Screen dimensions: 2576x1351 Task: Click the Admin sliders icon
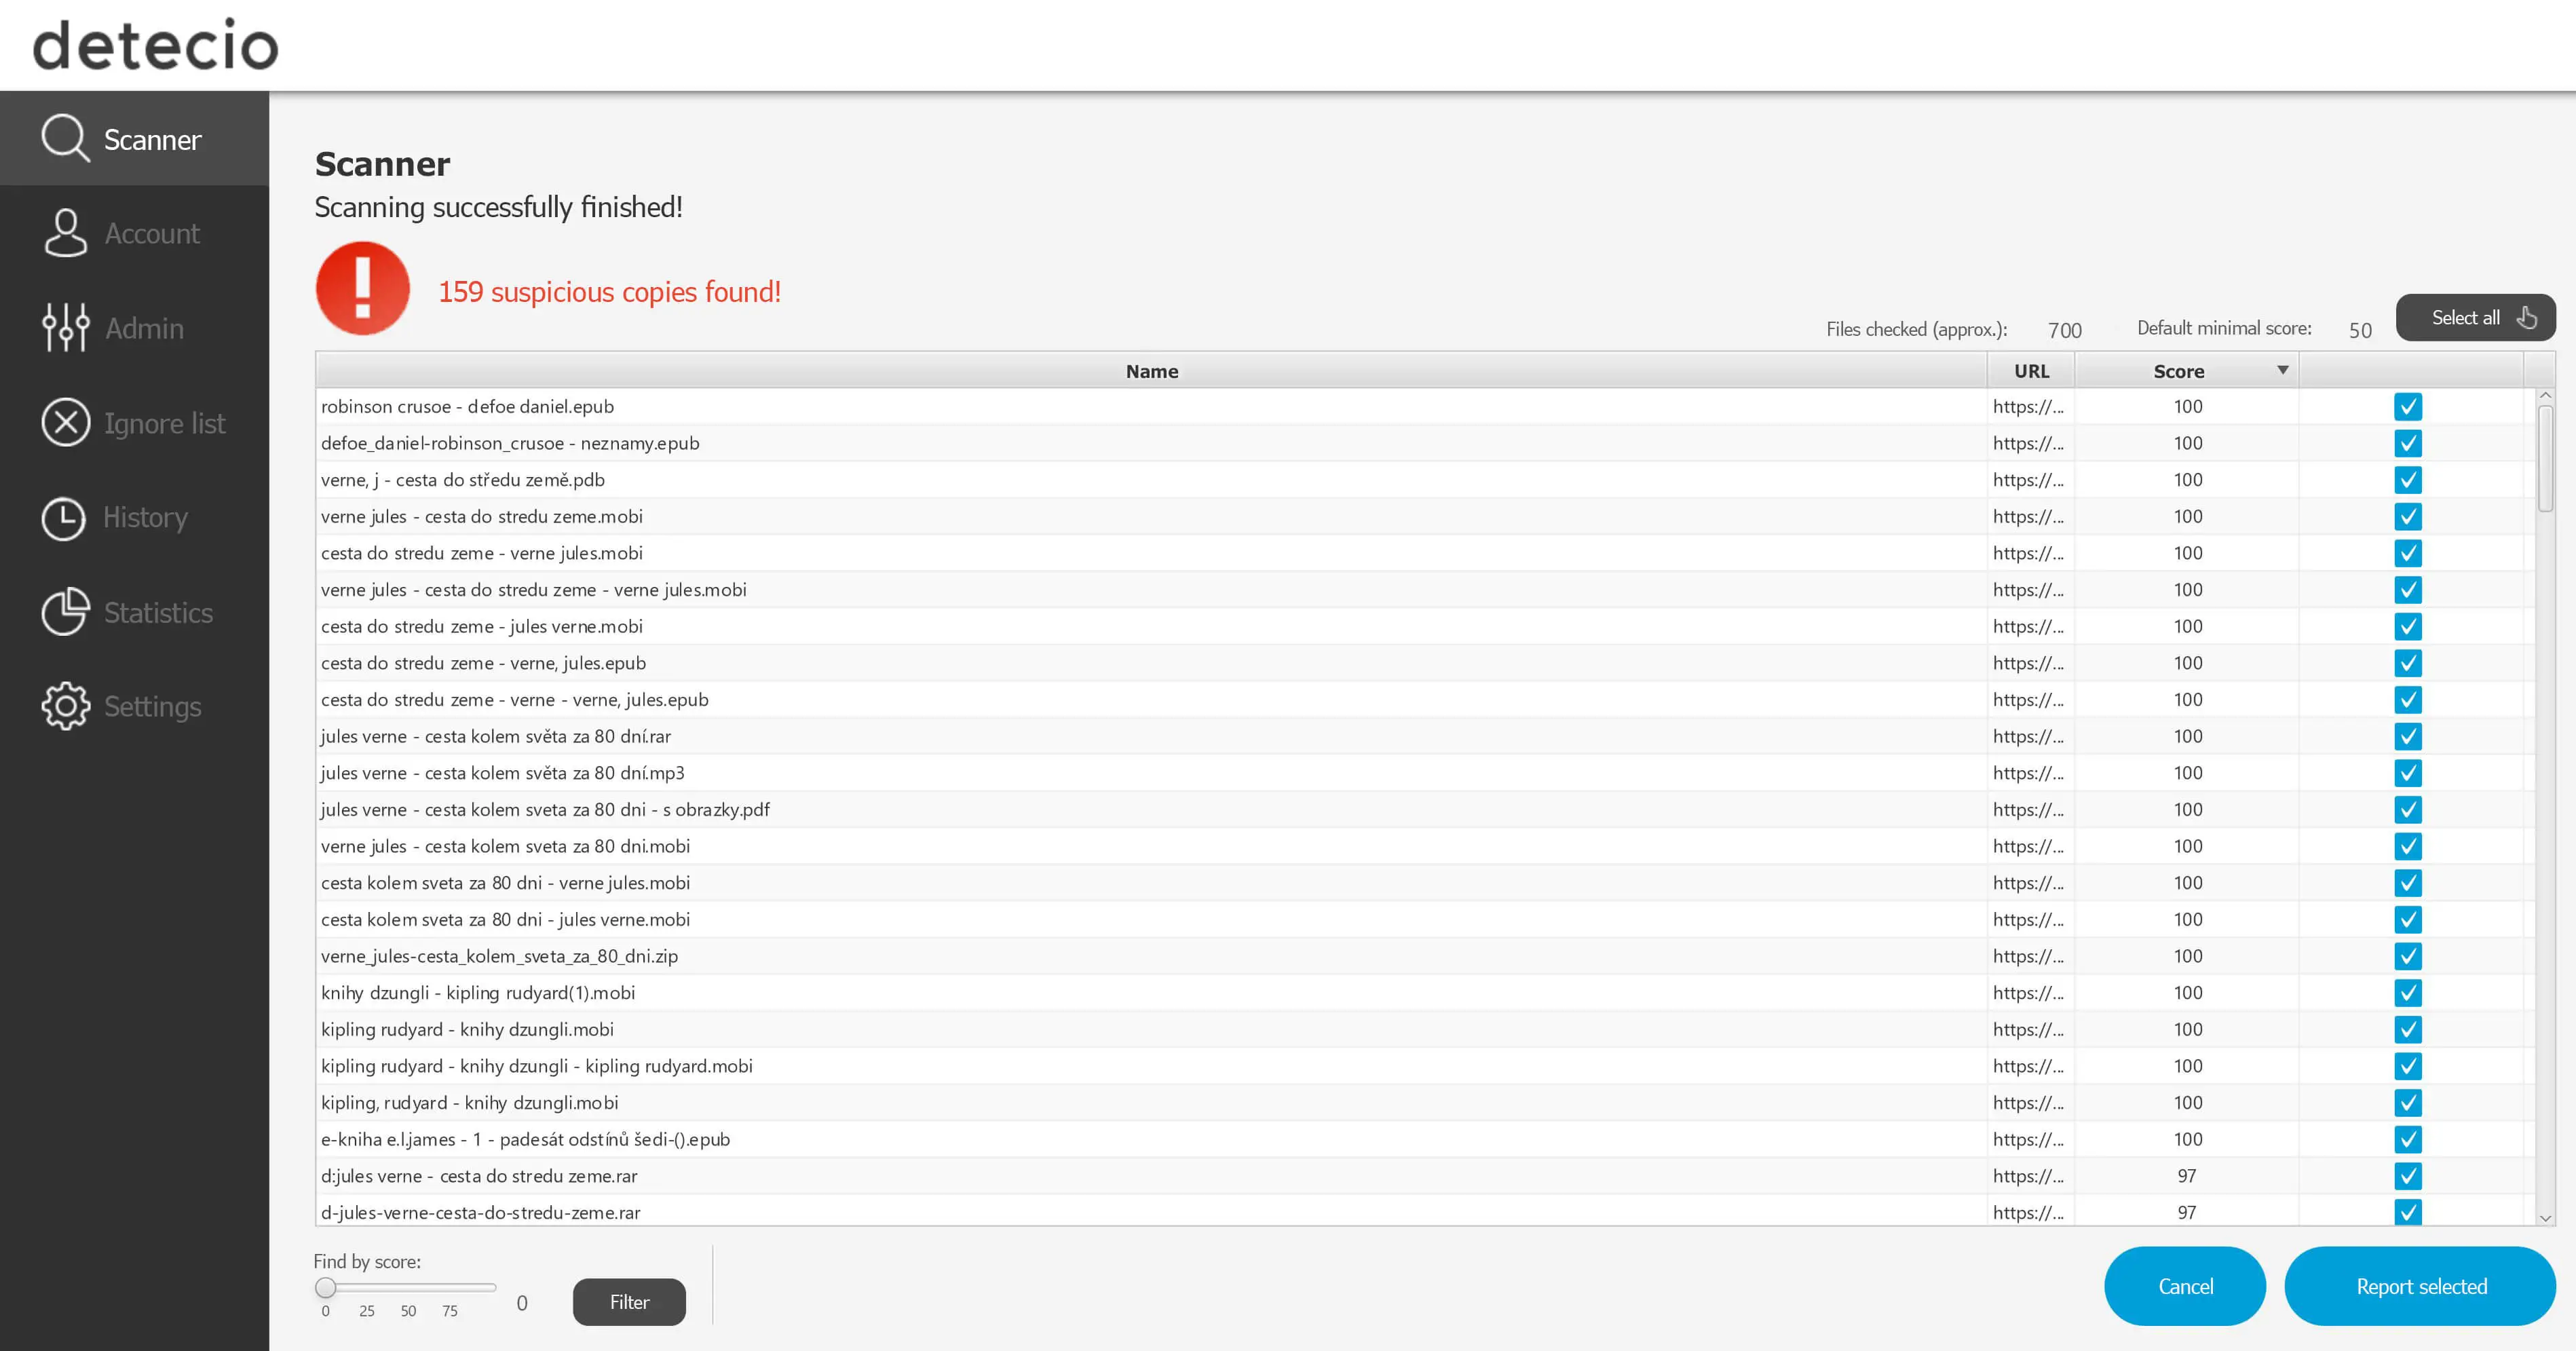tap(66, 327)
